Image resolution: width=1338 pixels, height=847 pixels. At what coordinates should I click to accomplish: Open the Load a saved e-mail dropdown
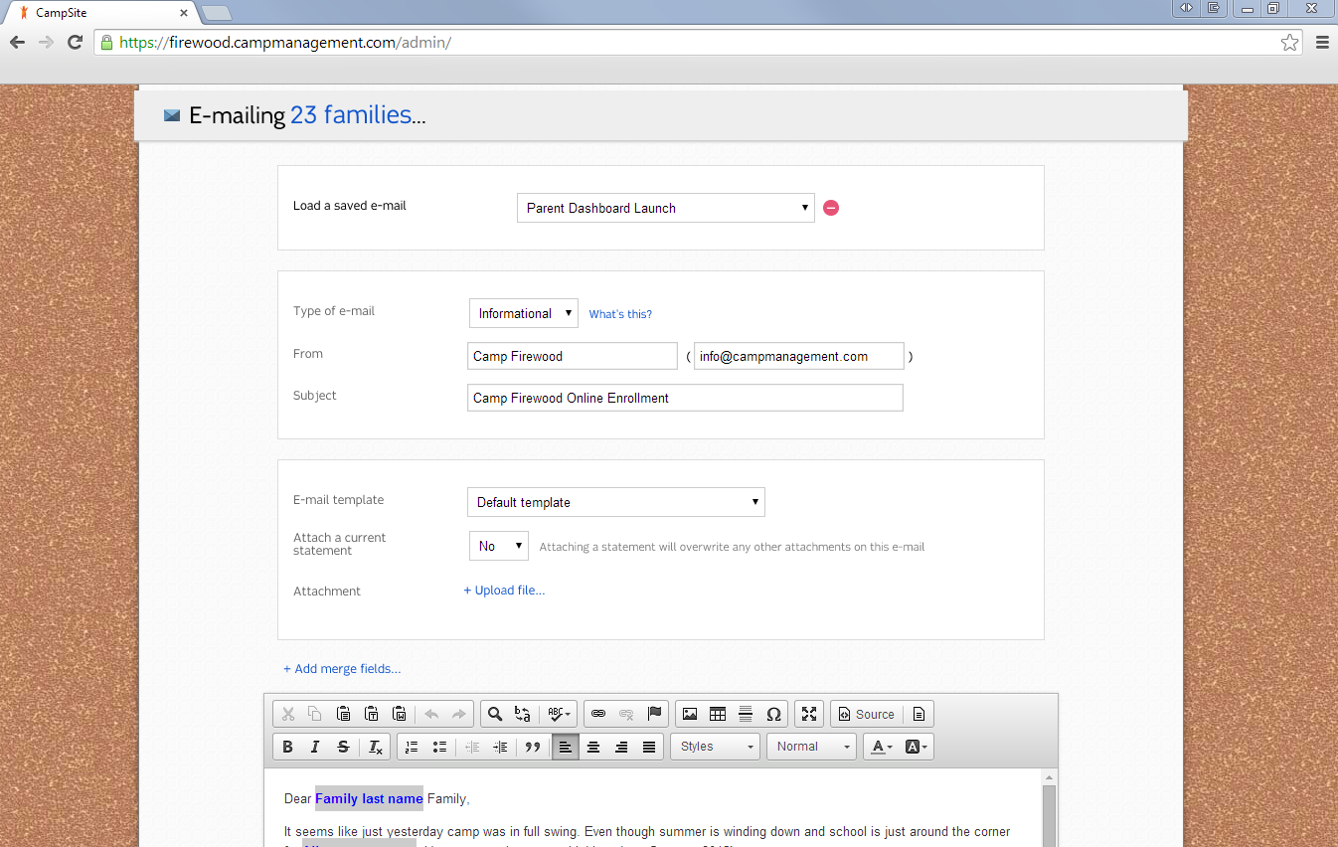(666, 208)
